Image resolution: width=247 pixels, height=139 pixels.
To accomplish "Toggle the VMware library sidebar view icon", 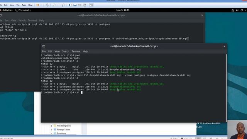I will click(70, 5).
